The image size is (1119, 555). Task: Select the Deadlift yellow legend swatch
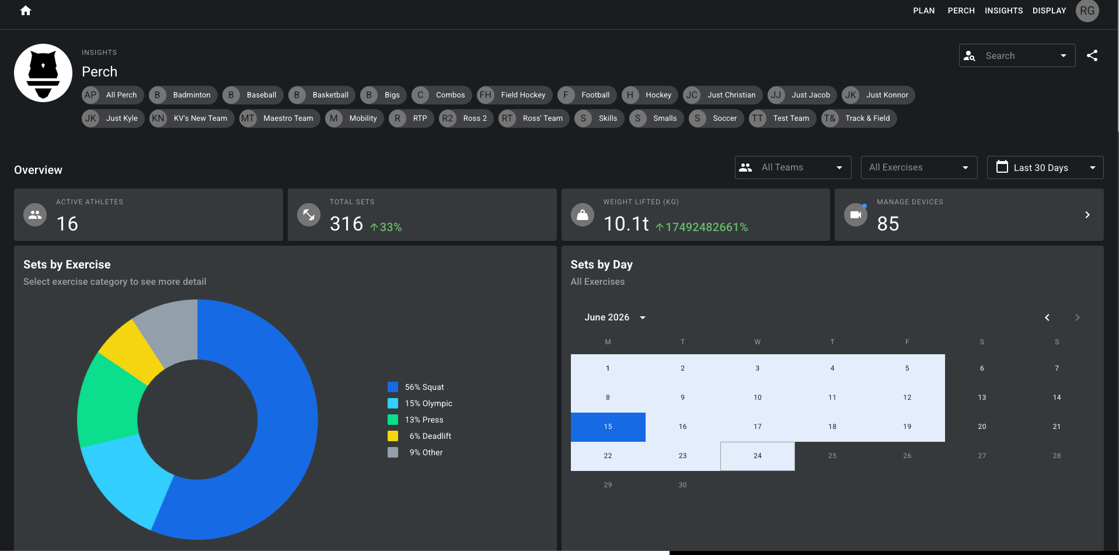[x=393, y=436]
